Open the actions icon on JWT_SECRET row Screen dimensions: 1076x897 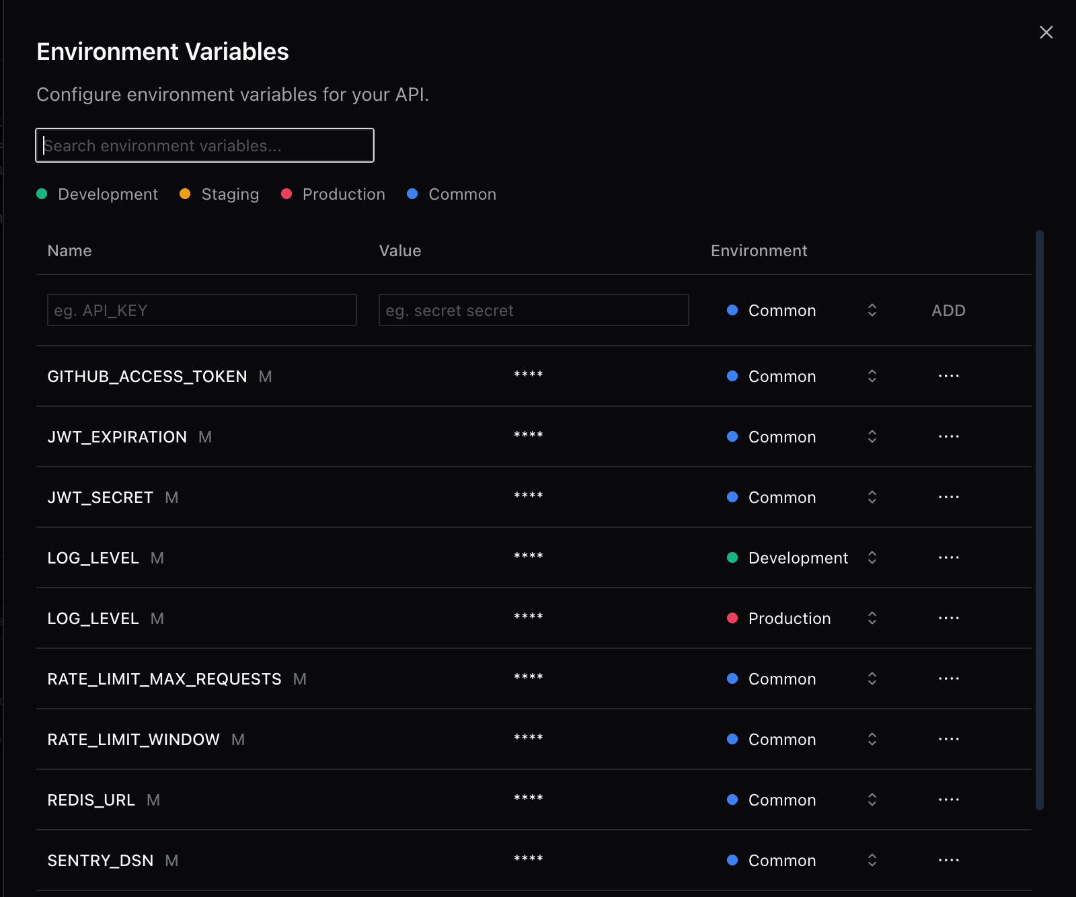coord(948,497)
